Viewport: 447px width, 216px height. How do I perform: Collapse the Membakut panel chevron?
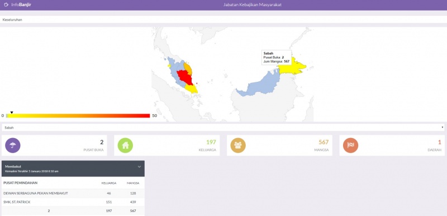139,166
